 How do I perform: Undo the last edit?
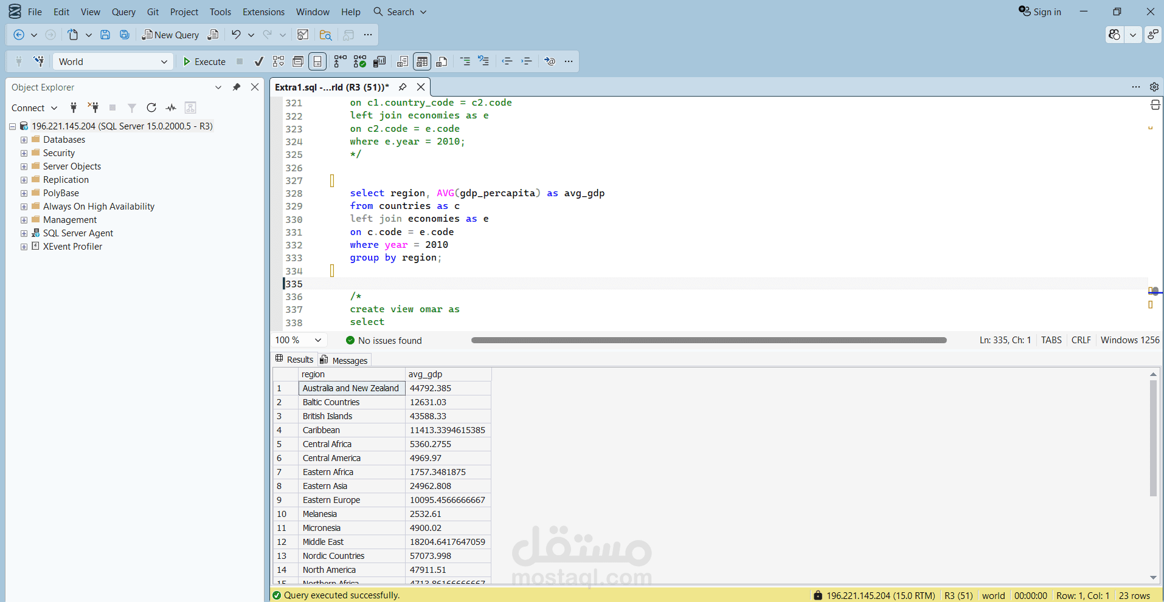click(236, 35)
